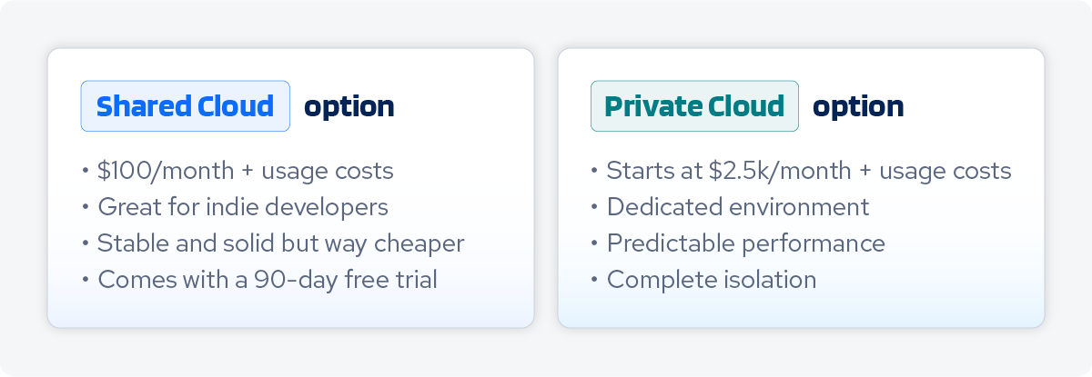Click the "Dedicated environment" feature
Screen dimensions: 1092x377
click(x=738, y=206)
